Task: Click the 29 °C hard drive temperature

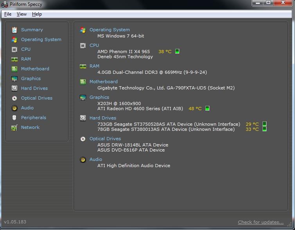Action: (x=252, y=124)
